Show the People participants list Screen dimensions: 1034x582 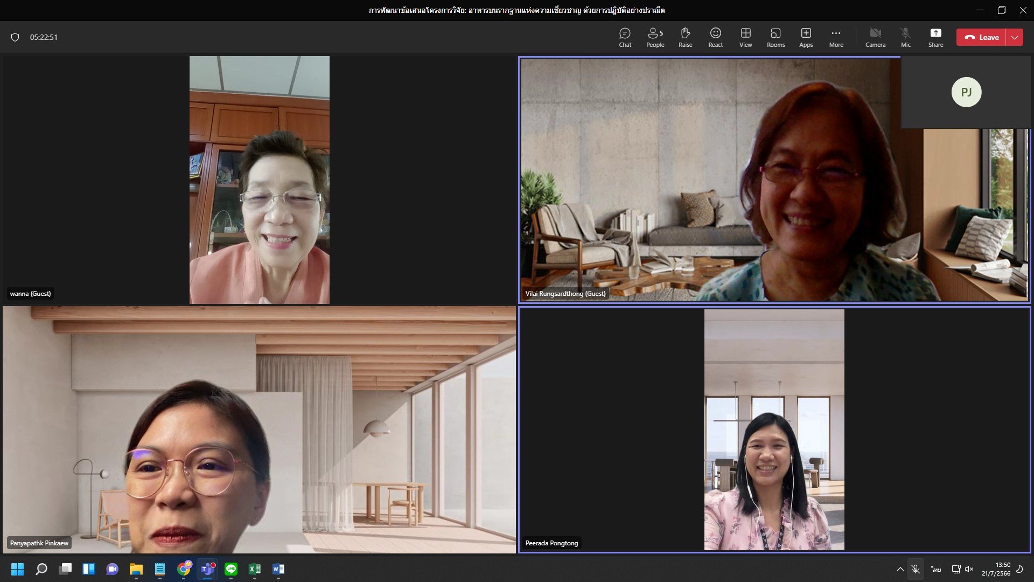pyautogui.click(x=655, y=37)
